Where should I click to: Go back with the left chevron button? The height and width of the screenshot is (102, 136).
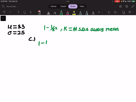point(3,18)
